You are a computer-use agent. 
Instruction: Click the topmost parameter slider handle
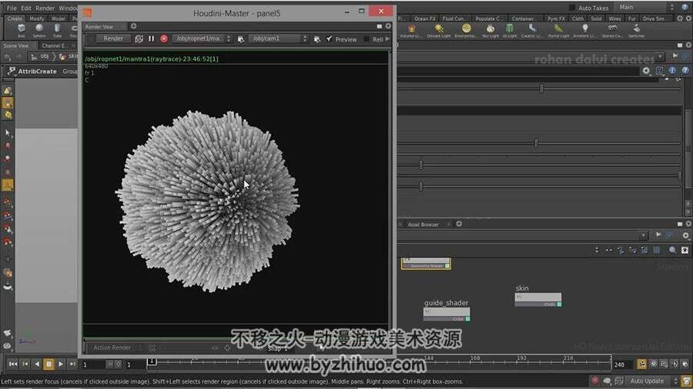[x=541, y=88]
